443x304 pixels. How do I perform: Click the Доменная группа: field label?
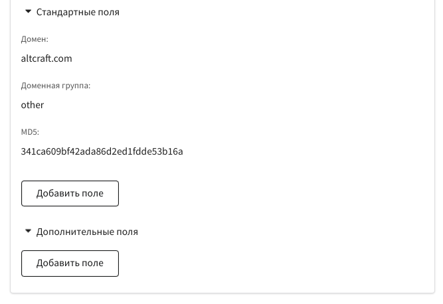[56, 86]
